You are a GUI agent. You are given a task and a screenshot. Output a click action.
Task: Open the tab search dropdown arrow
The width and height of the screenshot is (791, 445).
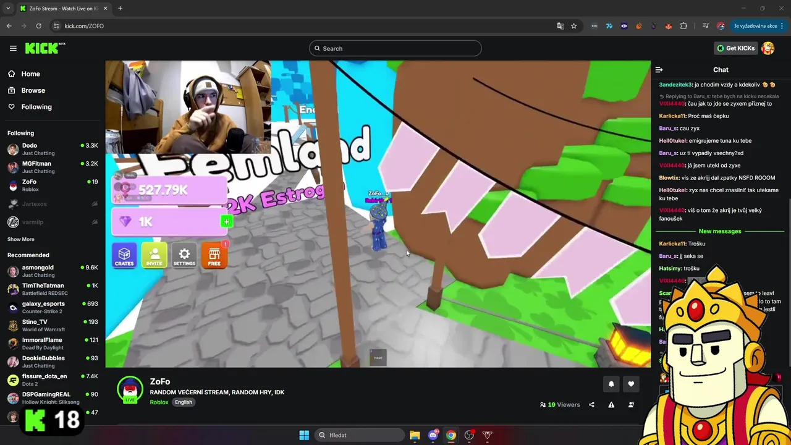[8, 9]
